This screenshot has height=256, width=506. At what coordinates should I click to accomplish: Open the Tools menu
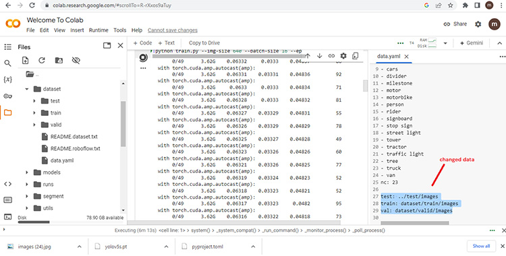[119, 30]
